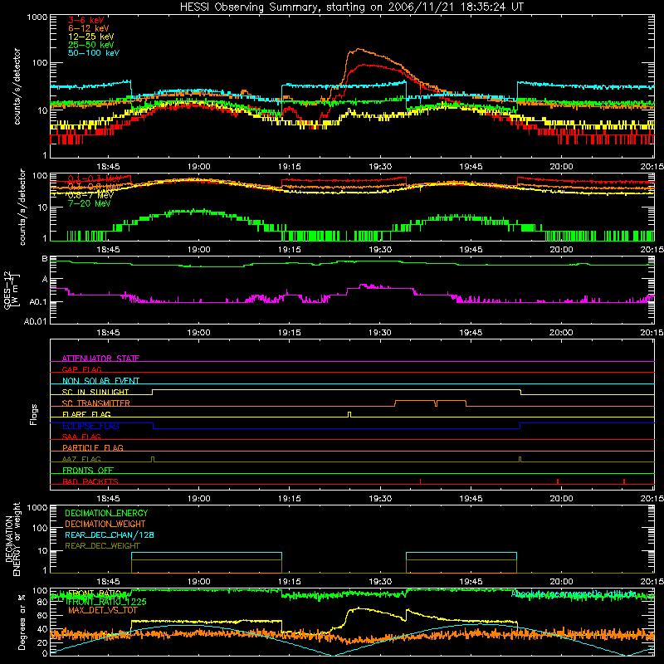
Task: Click the FRONT_RATIO_1225 legend label
Action: (x=105, y=602)
